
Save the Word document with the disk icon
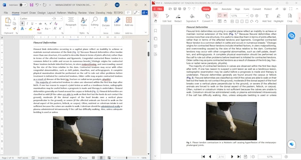32,5
